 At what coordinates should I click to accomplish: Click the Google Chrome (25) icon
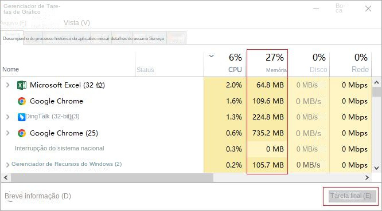(22, 133)
